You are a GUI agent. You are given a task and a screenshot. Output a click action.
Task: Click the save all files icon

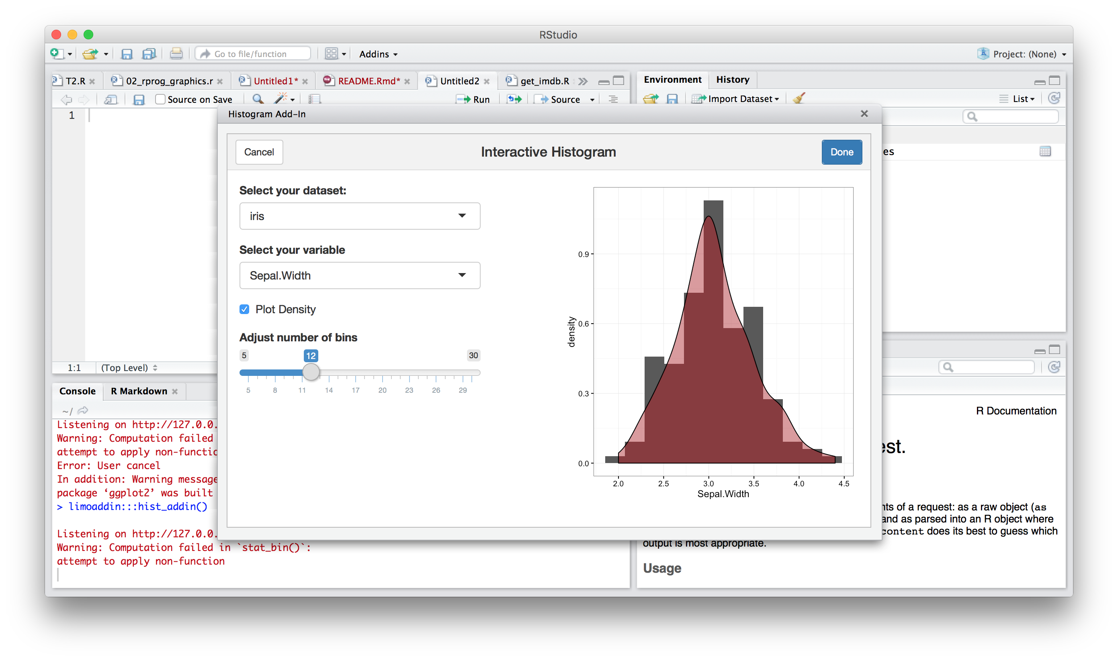click(x=149, y=54)
